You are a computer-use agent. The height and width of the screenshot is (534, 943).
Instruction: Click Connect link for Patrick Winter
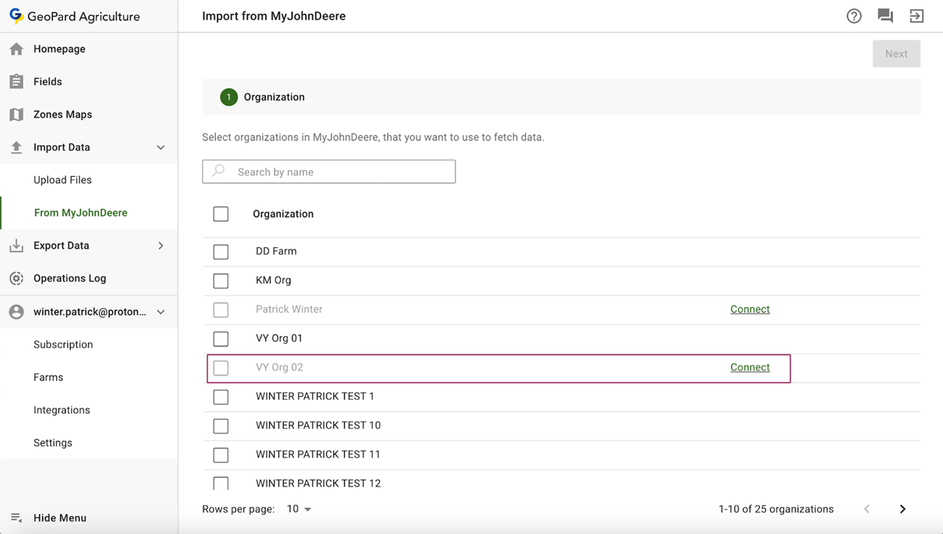tap(750, 309)
